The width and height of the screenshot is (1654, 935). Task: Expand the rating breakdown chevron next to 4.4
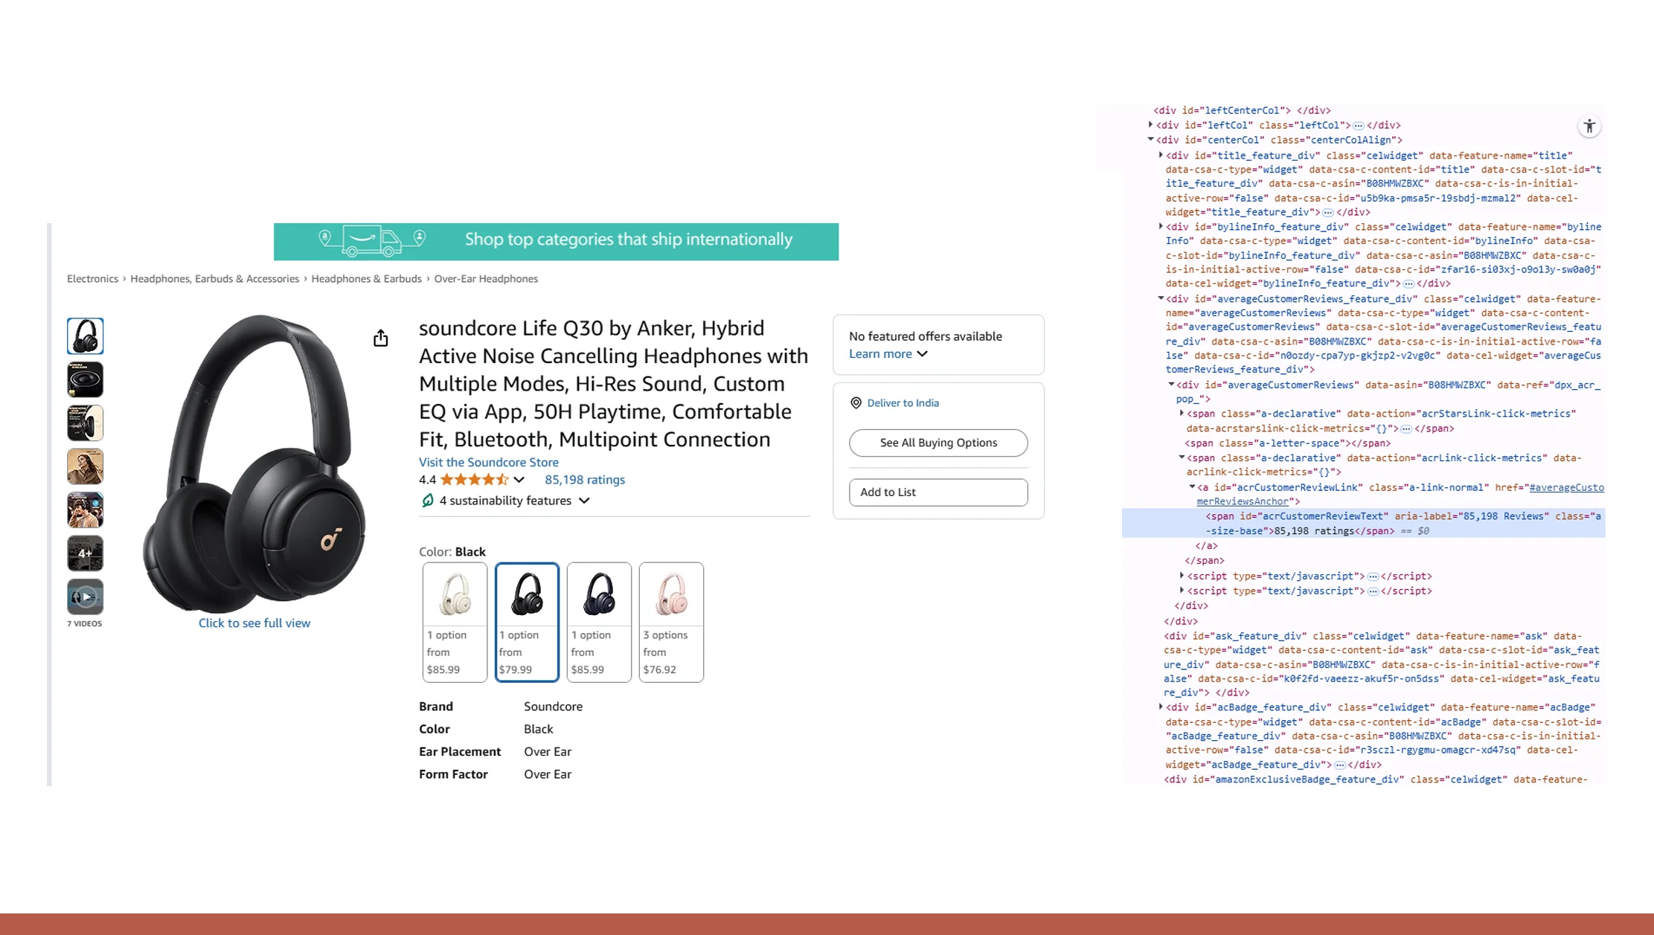coord(519,480)
